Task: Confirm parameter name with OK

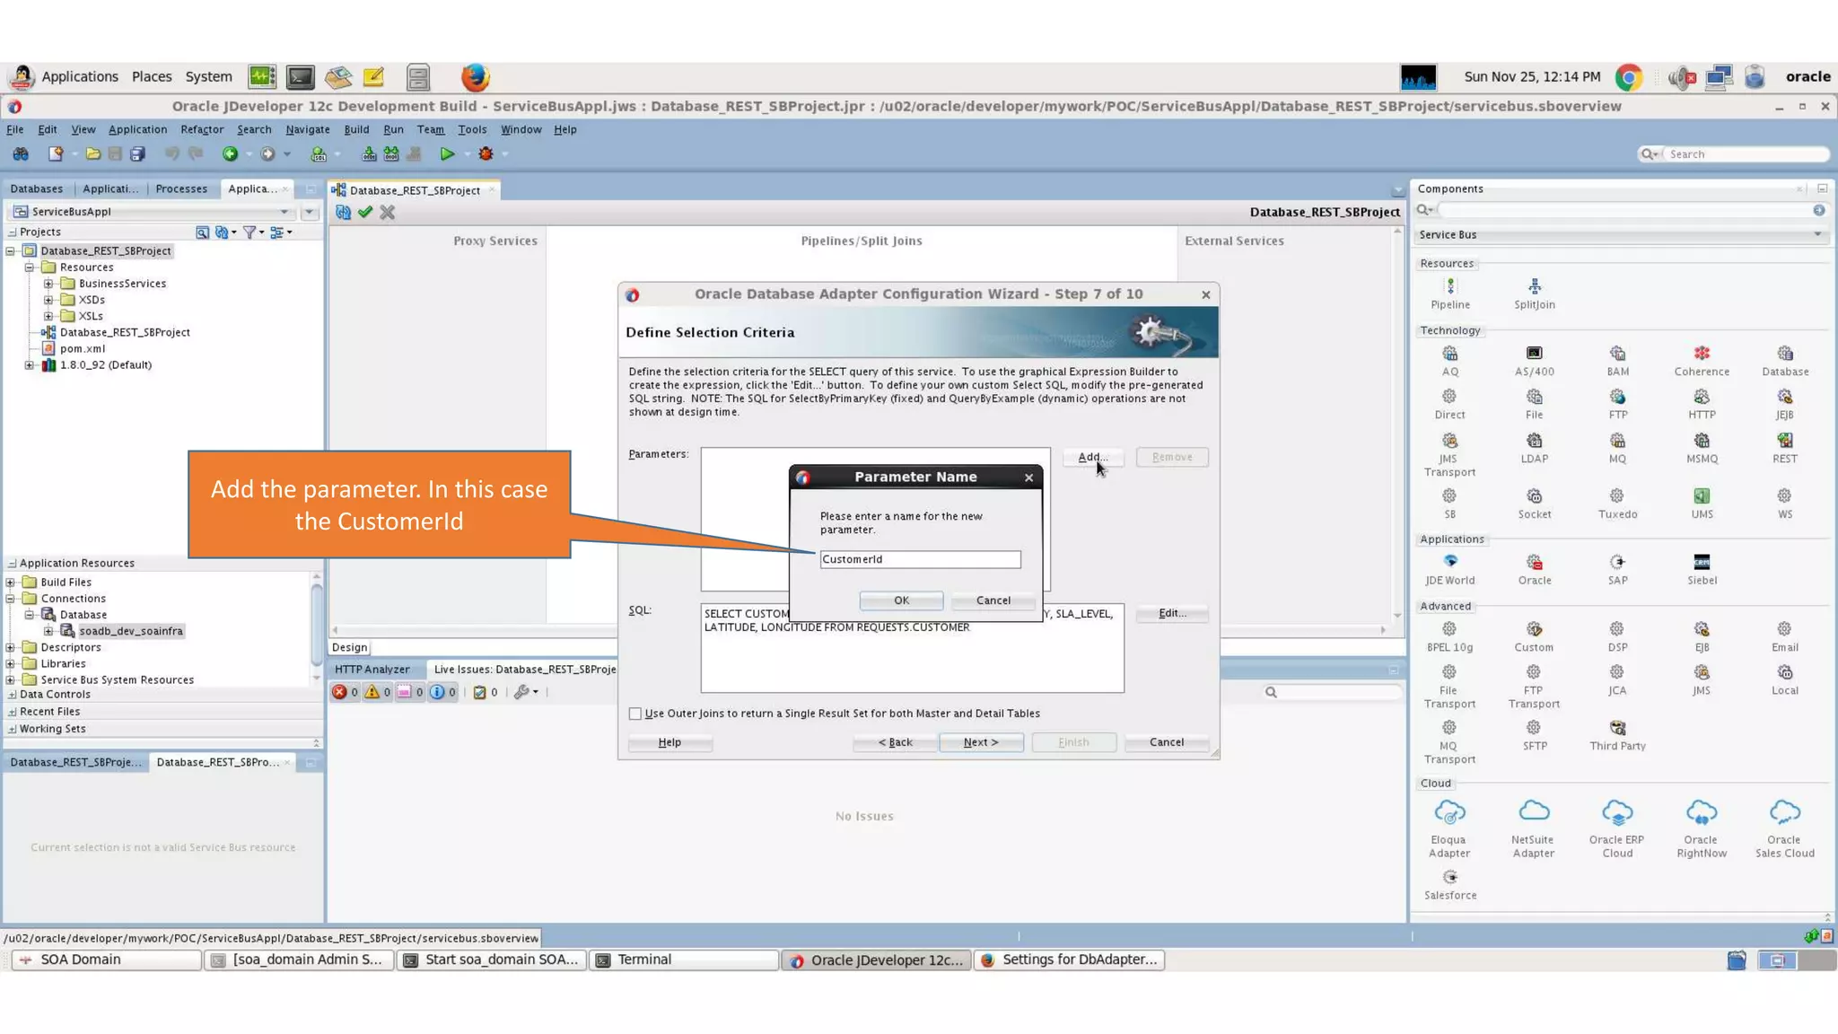Action: click(x=901, y=600)
